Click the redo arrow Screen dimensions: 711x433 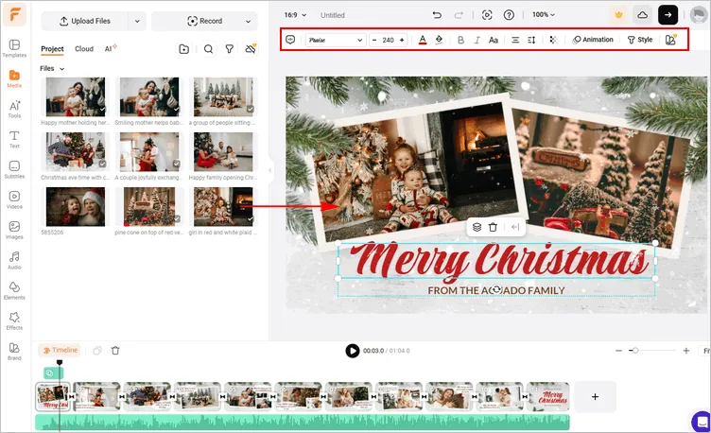459,15
